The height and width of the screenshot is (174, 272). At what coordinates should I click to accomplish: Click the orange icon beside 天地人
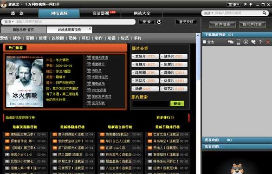click(150, 148)
